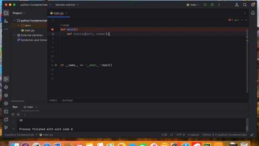This screenshot has width=259, height=146.
Task: Show more tool windows ellipsis in sidebar
Action: pyautogui.click(x=6, y=29)
